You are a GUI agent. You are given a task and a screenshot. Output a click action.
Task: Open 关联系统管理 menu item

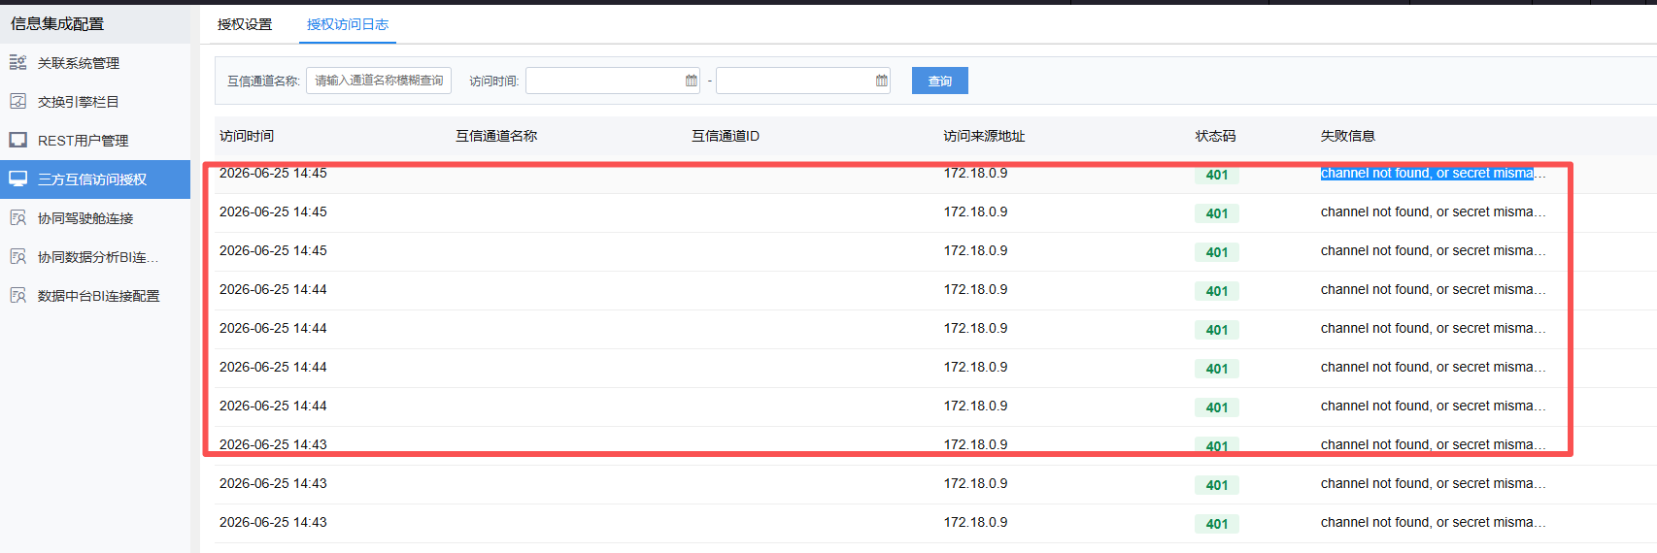95,63
